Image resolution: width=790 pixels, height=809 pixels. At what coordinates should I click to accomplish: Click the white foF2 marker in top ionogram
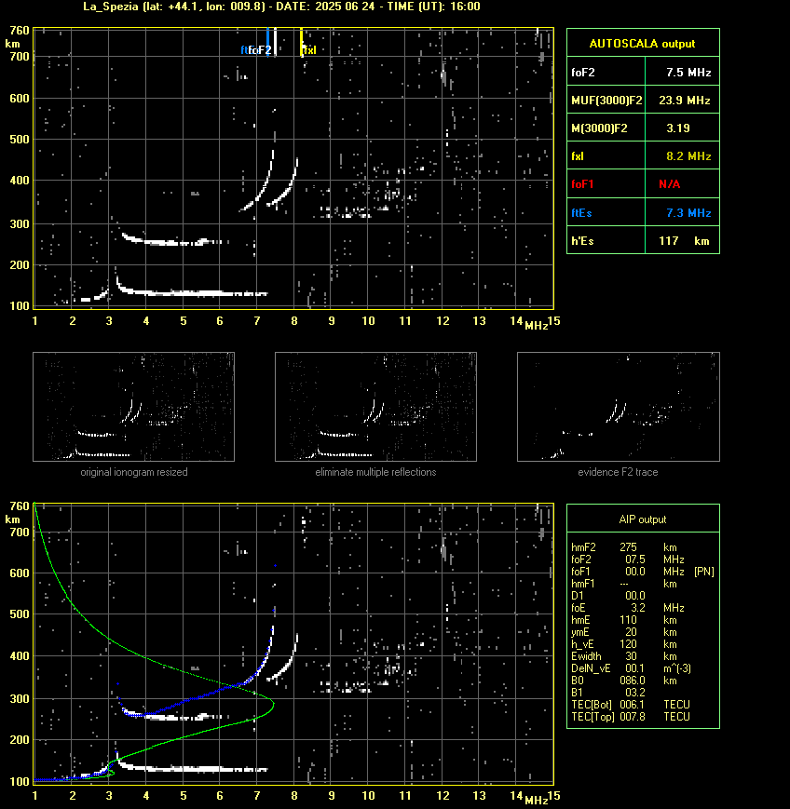click(x=275, y=42)
